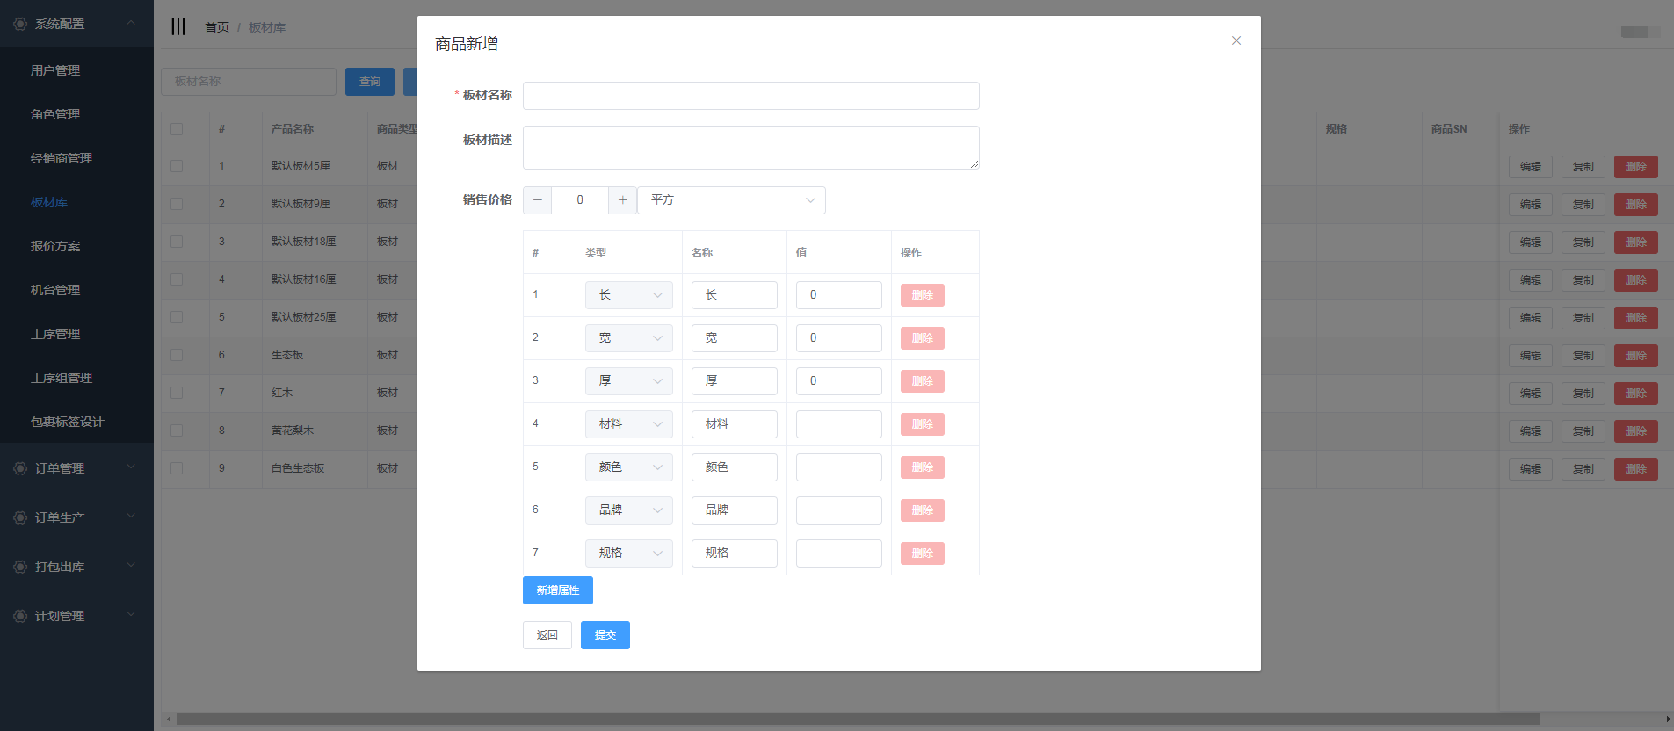Open the 材料 type dropdown in row 4
The height and width of the screenshot is (731, 1674).
pos(628,424)
